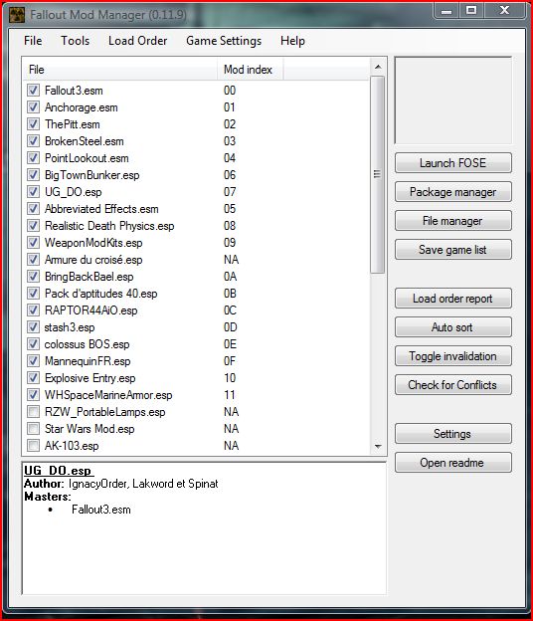Click the mod list scrollbar thumb

(x=378, y=174)
